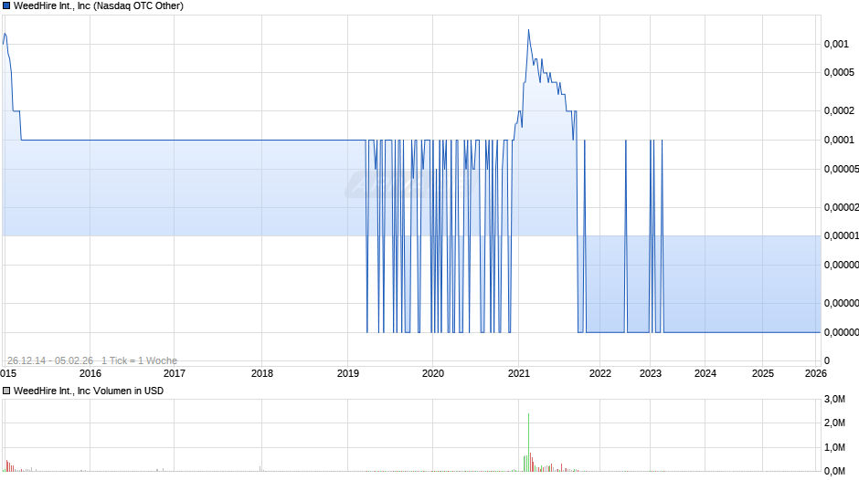Click the 2021 x-axis label
The width and height of the screenshot is (859, 480).
tap(519, 373)
